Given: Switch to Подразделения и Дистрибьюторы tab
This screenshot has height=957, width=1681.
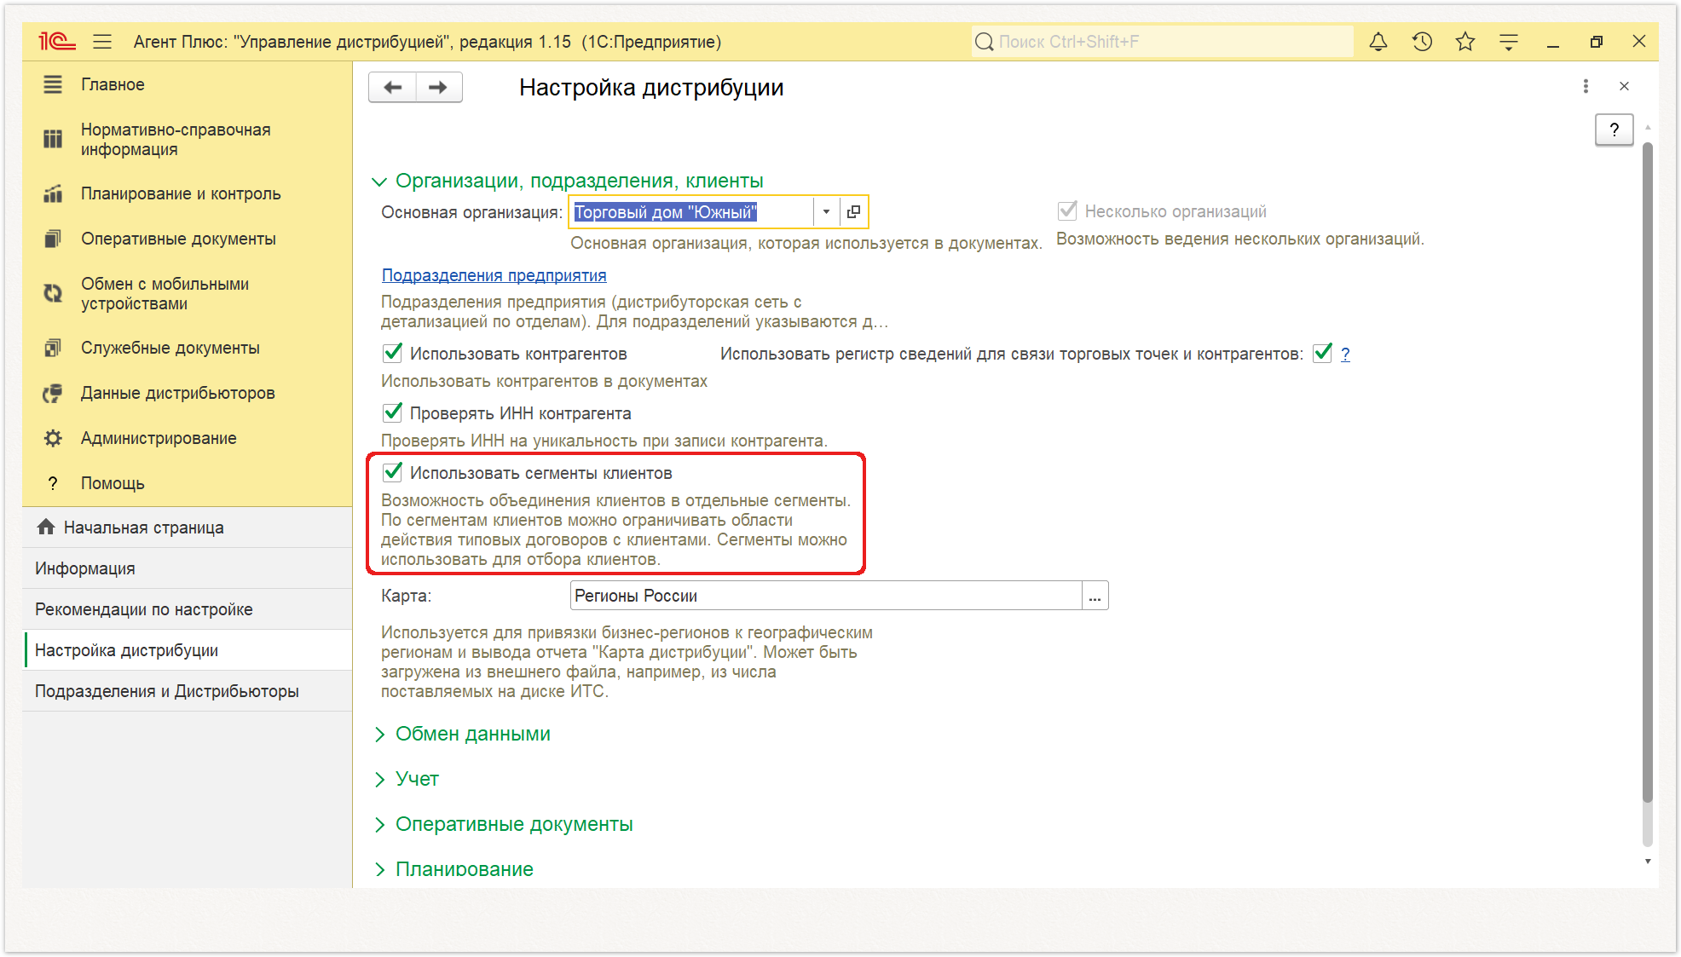Looking at the screenshot, I should (188, 691).
